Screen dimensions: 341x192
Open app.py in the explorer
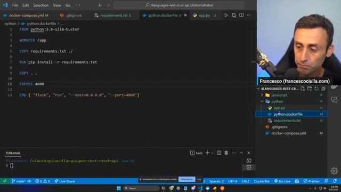(x=279, y=108)
